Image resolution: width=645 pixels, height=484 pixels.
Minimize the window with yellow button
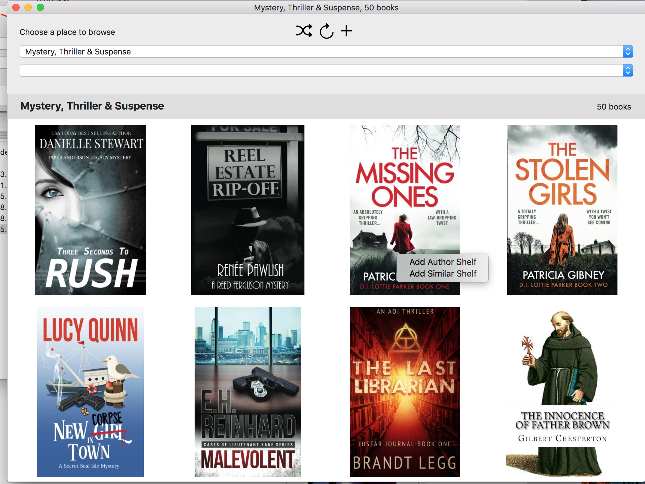pos(28,7)
